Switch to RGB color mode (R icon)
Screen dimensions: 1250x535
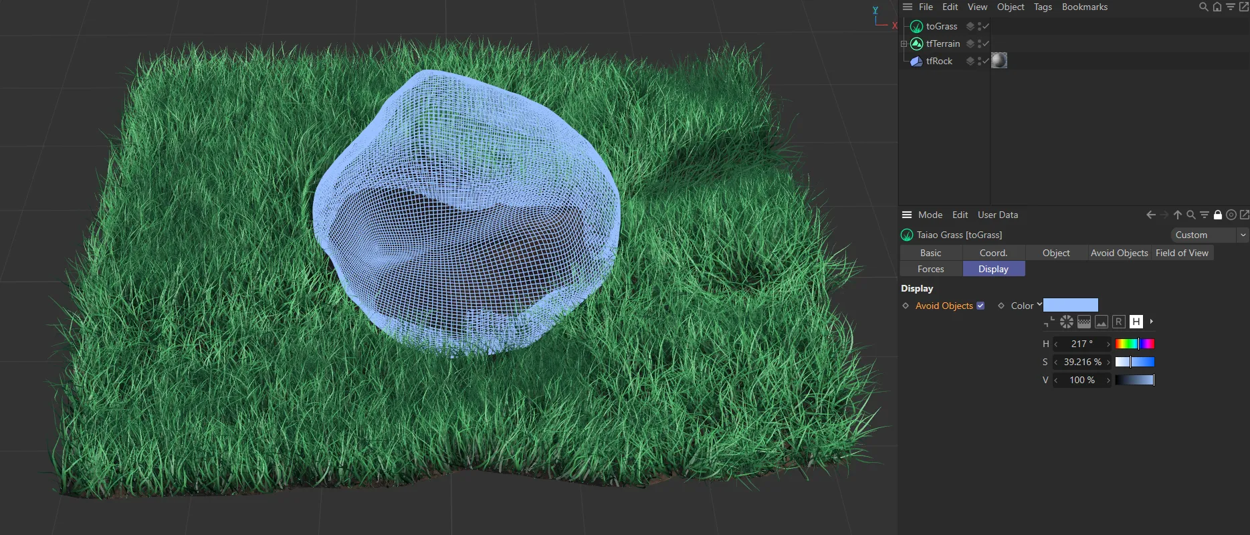point(1119,322)
